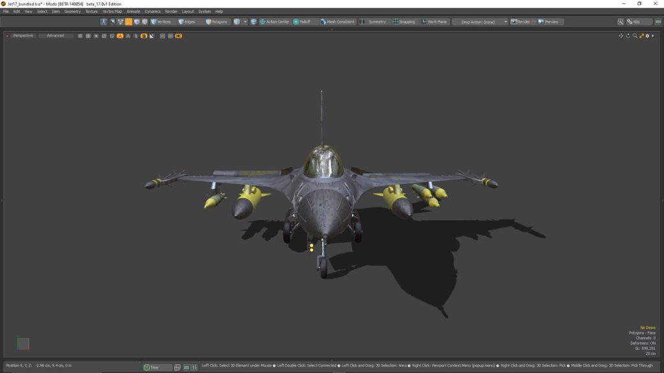The height and width of the screenshot is (373, 664).
Task: Click the viewport rotate control icon
Action: [x=628, y=36]
